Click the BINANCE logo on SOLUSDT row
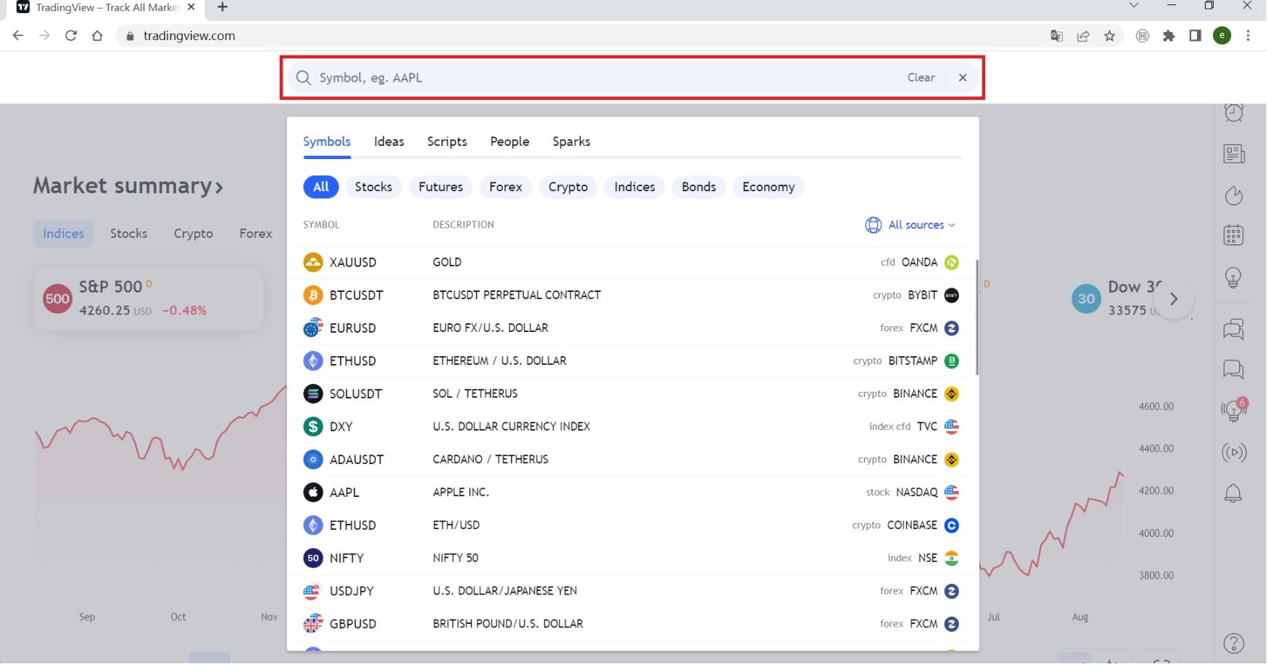 (951, 393)
